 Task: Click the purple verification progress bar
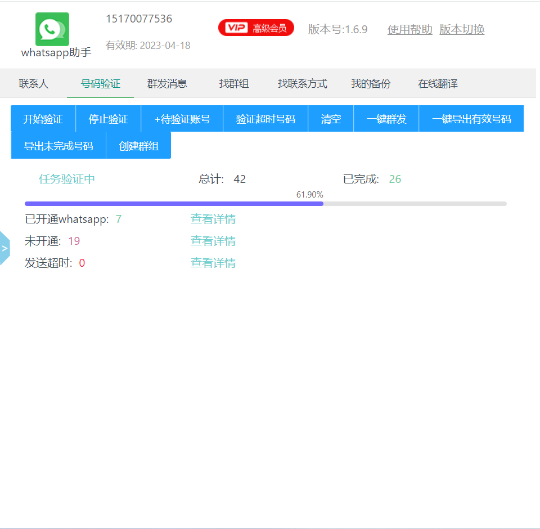coord(174,204)
